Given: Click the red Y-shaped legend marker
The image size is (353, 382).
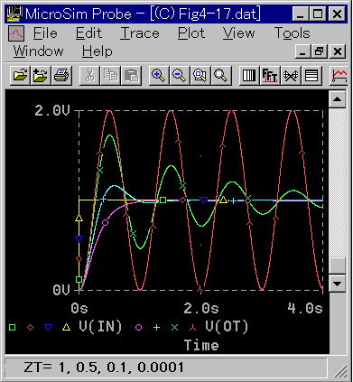Looking at the screenshot, I should [192, 327].
